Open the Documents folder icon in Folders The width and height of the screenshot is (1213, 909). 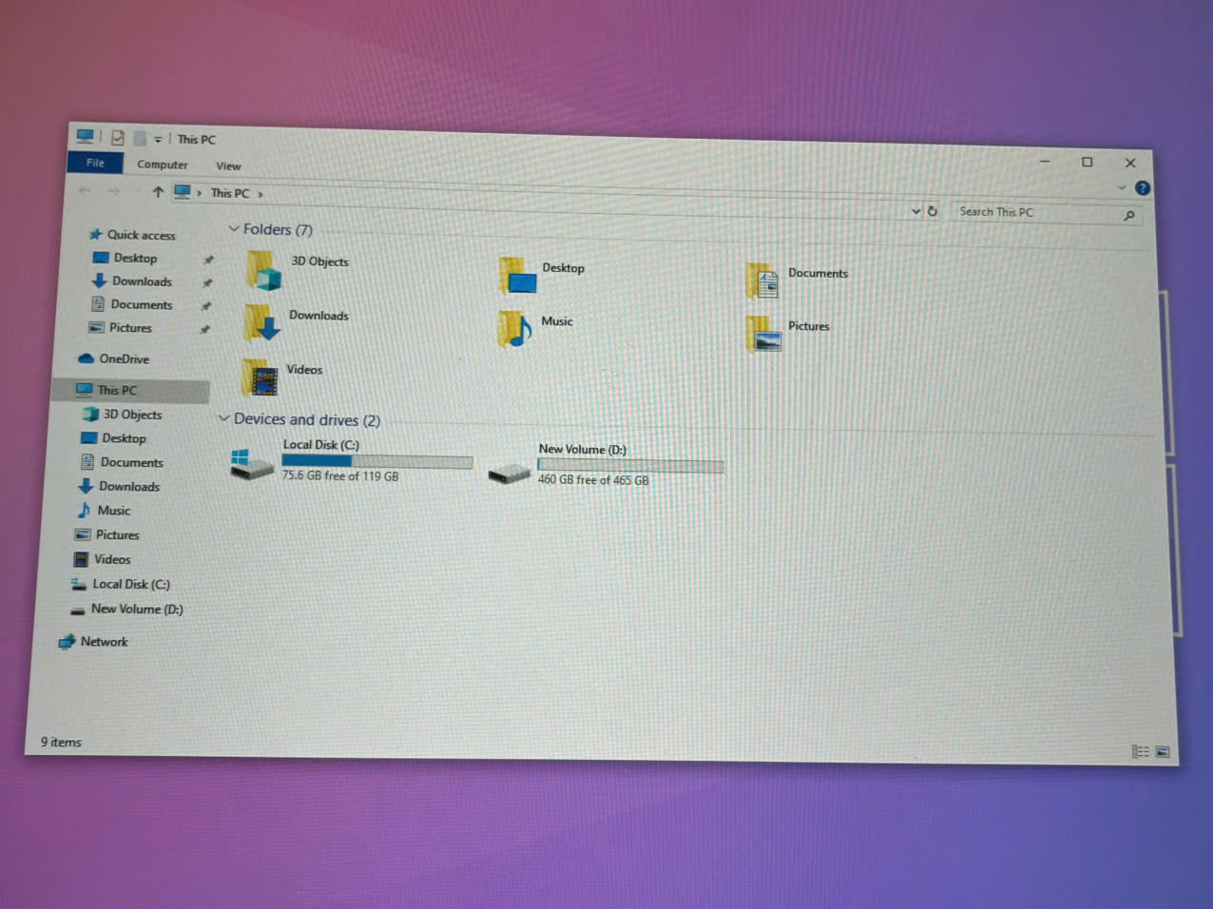point(763,280)
